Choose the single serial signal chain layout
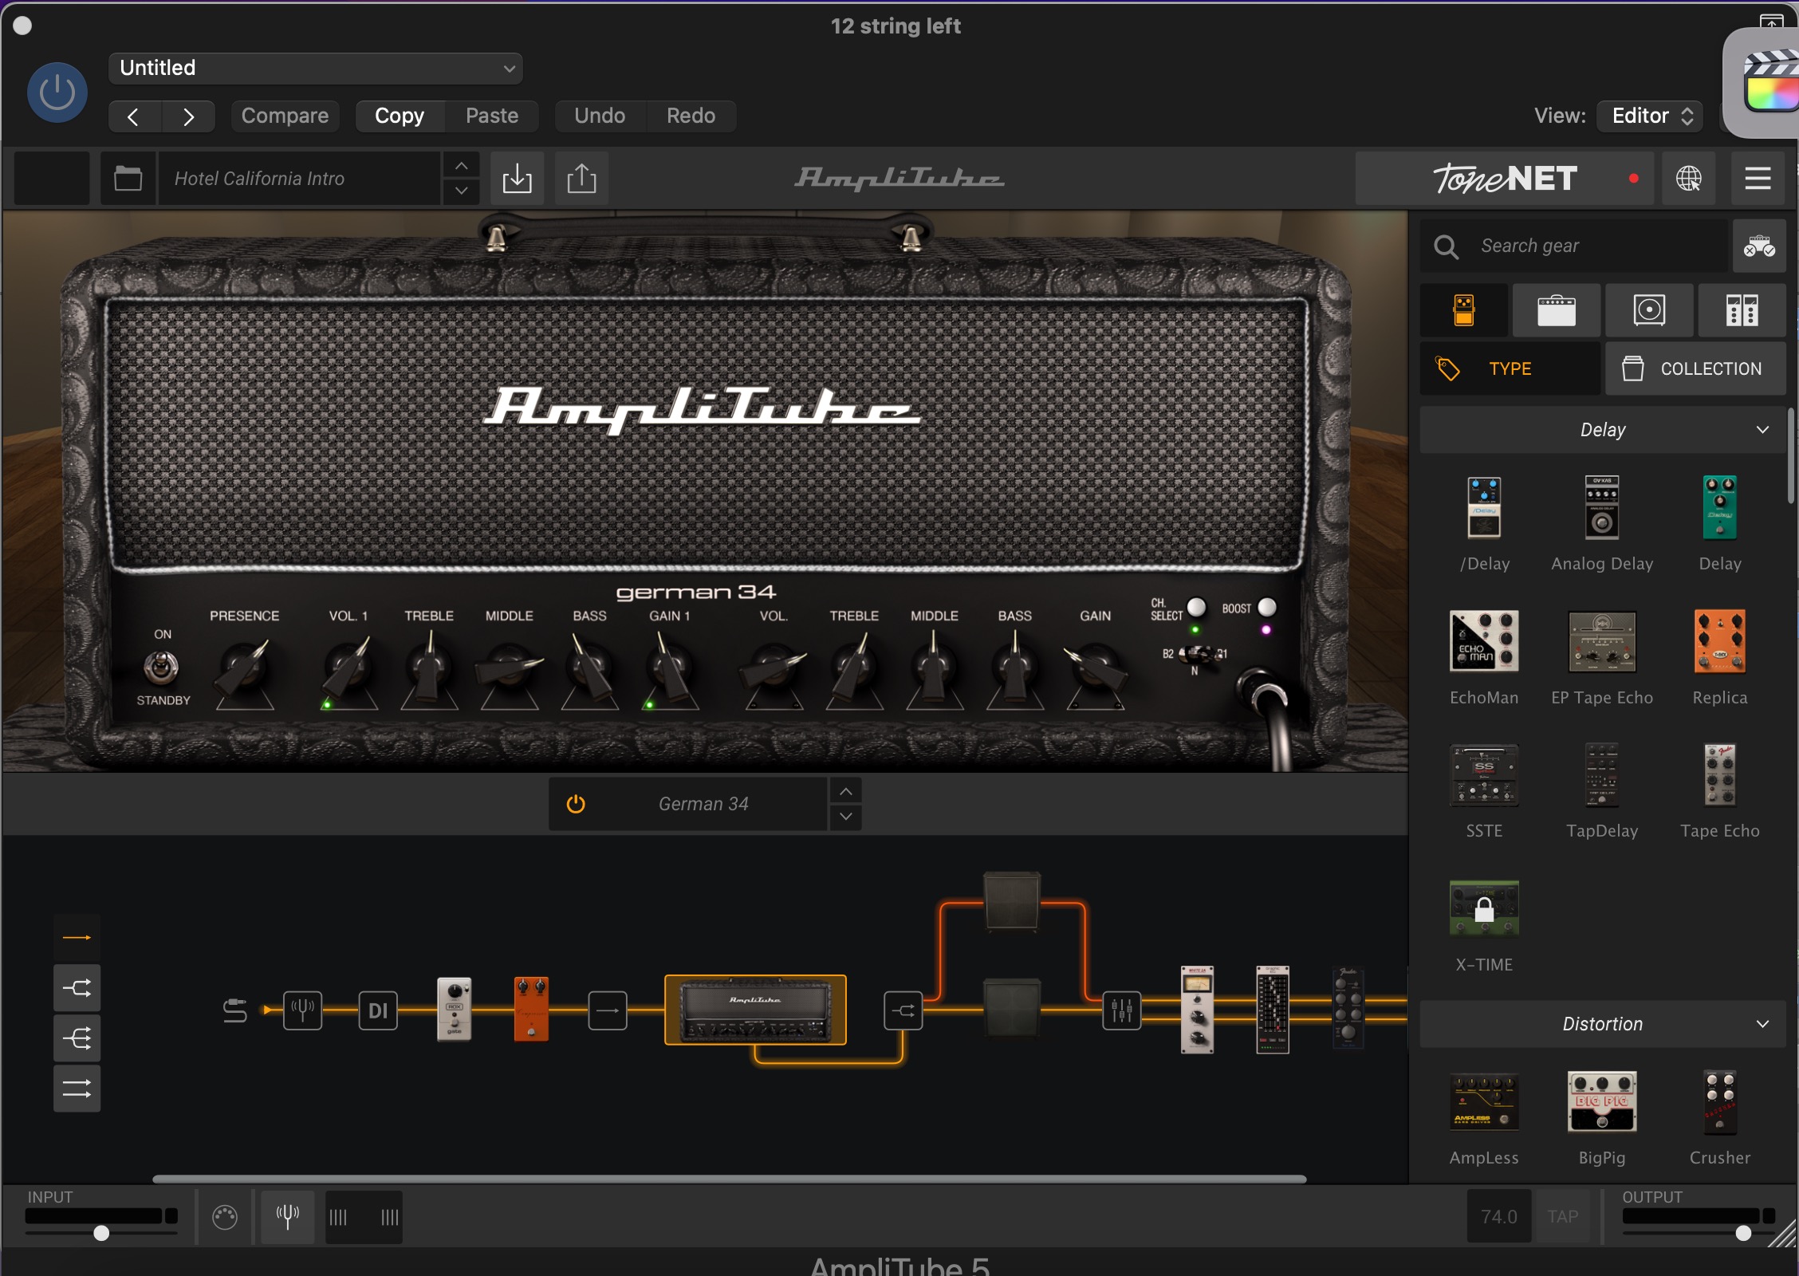 (77, 938)
